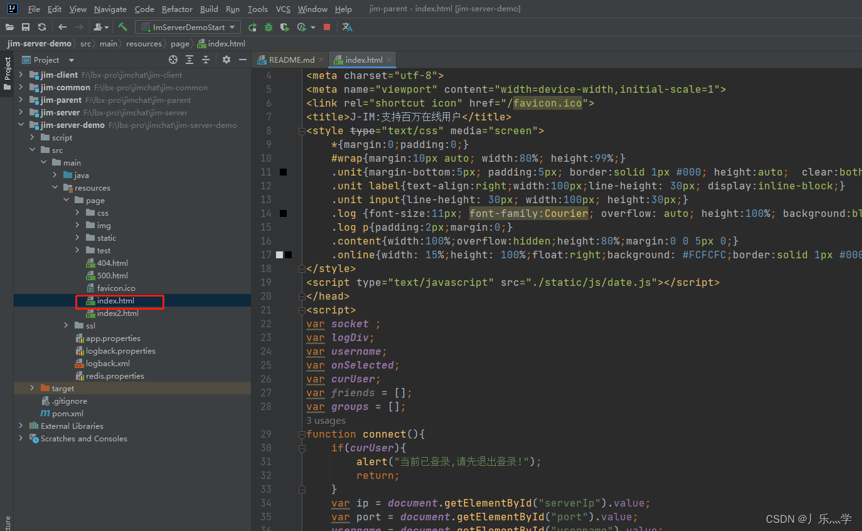Build project with the hammer icon
The height and width of the screenshot is (531, 862).
point(122,27)
